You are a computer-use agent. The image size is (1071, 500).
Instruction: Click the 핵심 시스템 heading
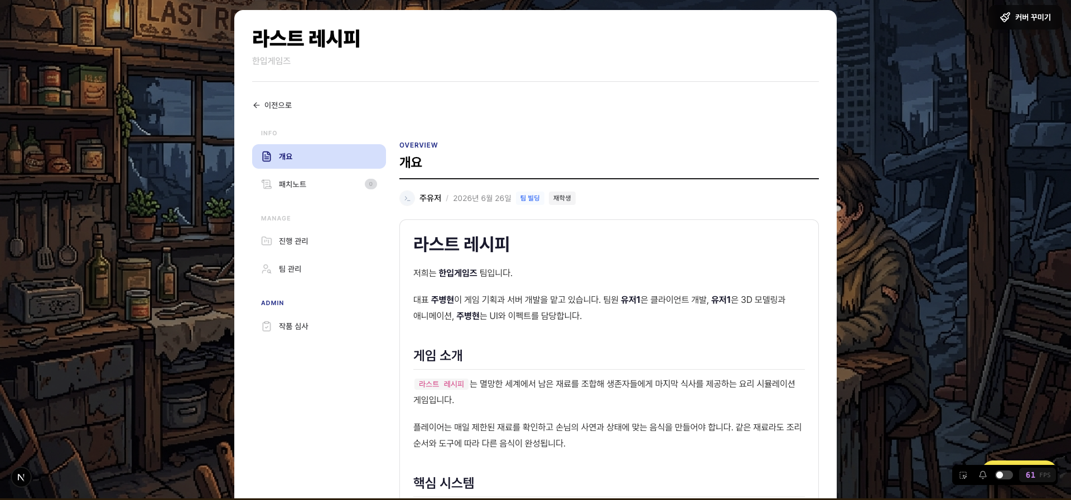tap(443, 483)
